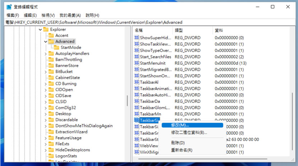
Task: Collapse the Explorer tree node
Action: coord(40,29)
